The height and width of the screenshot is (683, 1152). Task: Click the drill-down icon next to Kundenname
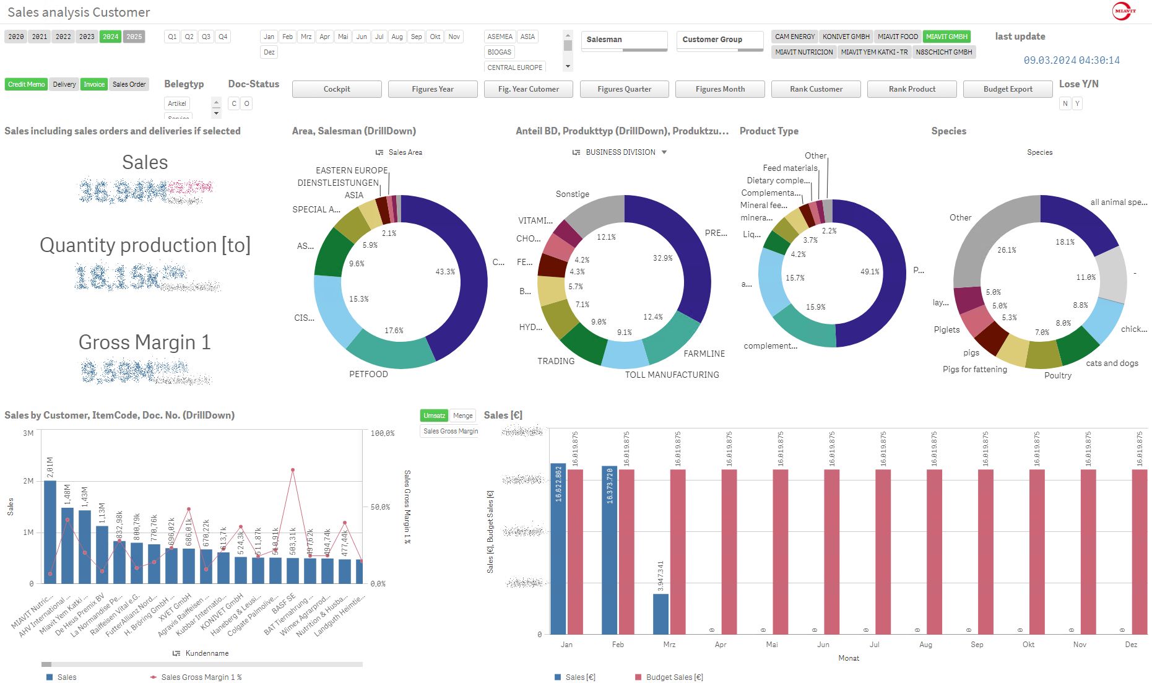coord(175,653)
